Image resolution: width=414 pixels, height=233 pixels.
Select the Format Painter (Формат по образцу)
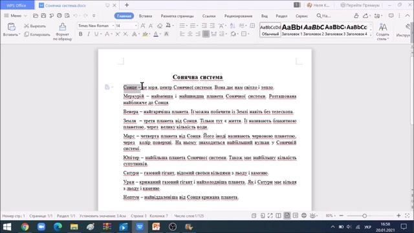click(63, 32)
